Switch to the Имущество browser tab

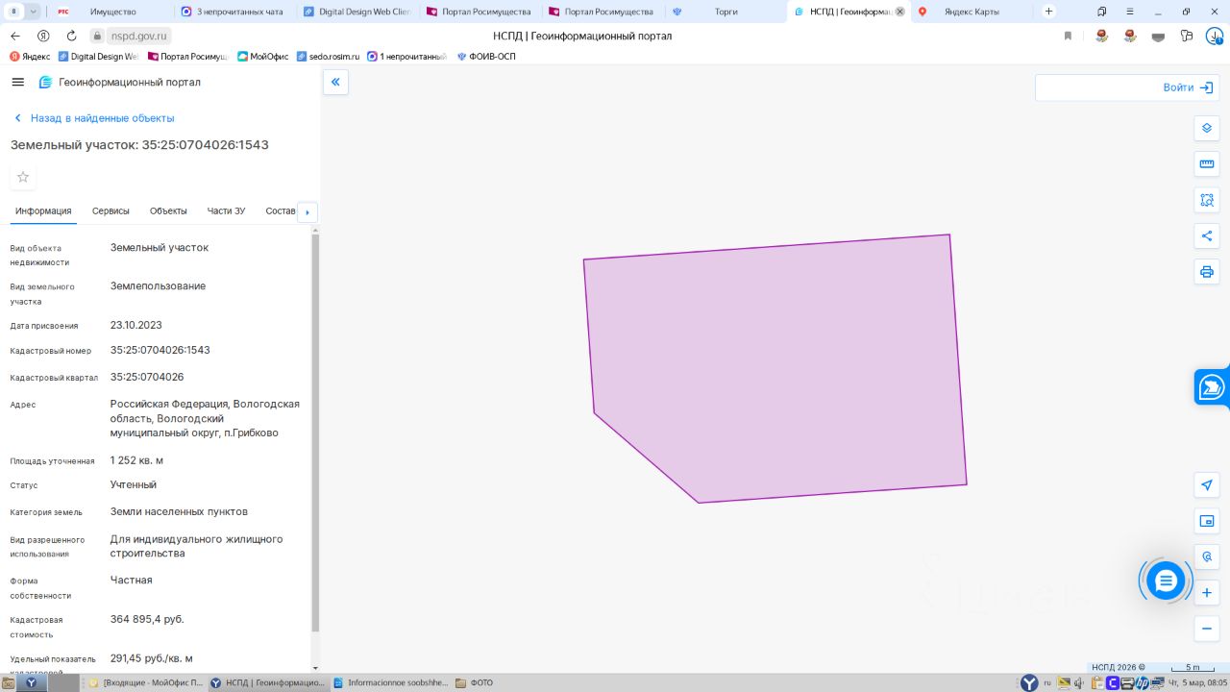click(x=112, y=12)
